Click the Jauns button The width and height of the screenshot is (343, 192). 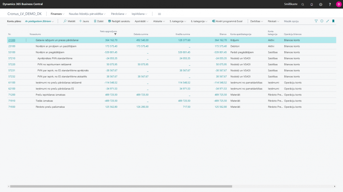pos(84,21)
